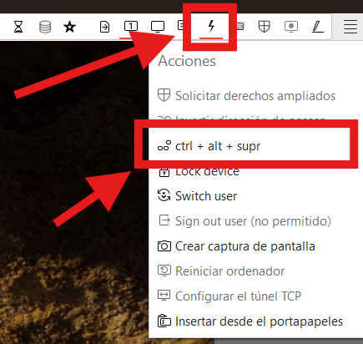Select monitor number 1 icon
The height and width of the screenshot is (344, 363).
pos(130,26)
